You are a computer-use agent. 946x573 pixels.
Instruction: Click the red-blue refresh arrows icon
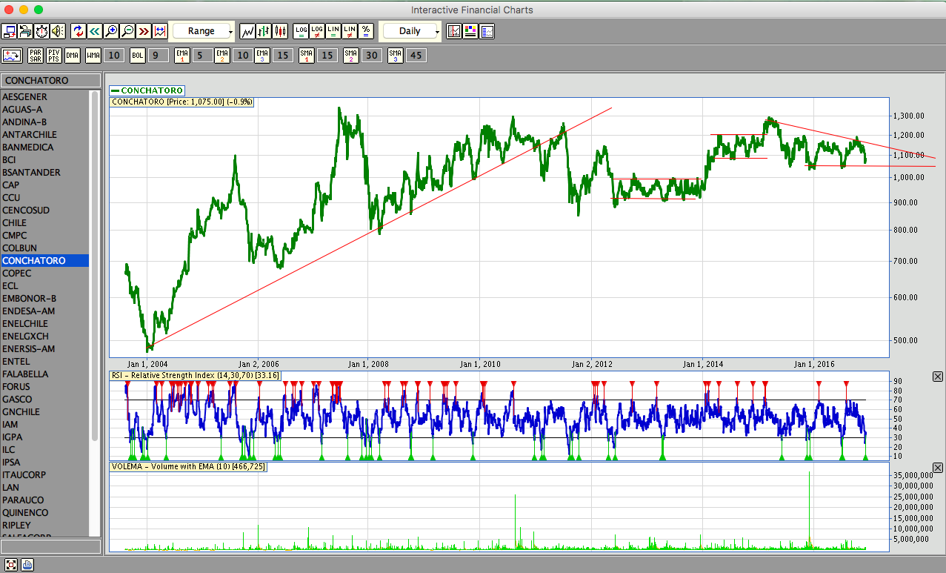click(x=79, y=31)
